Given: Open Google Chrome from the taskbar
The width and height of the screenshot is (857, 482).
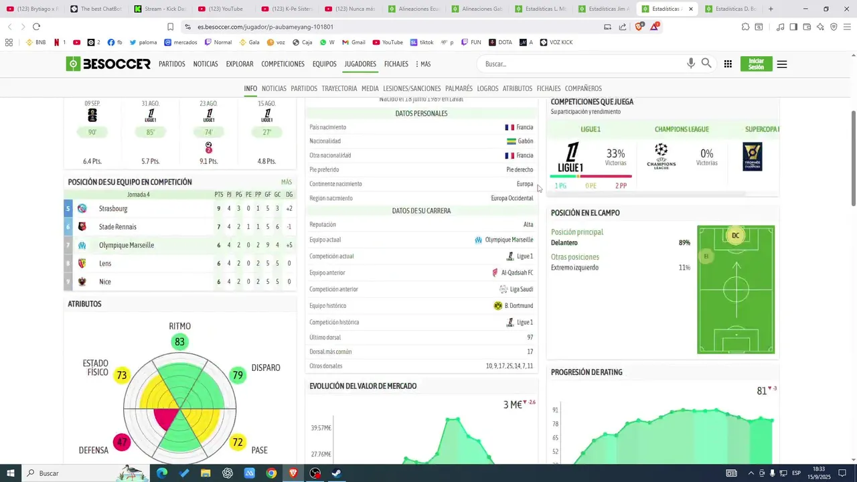Looking at the screenshot, I should 271,473.
